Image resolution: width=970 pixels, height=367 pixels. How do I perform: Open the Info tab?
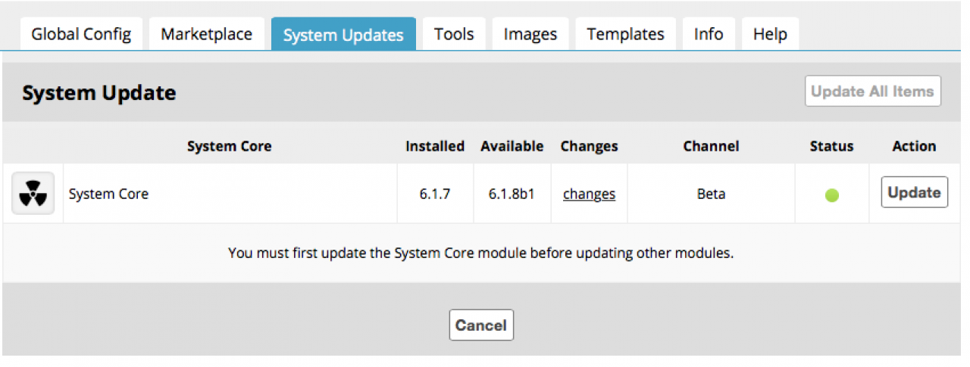[x=708, y=34]
